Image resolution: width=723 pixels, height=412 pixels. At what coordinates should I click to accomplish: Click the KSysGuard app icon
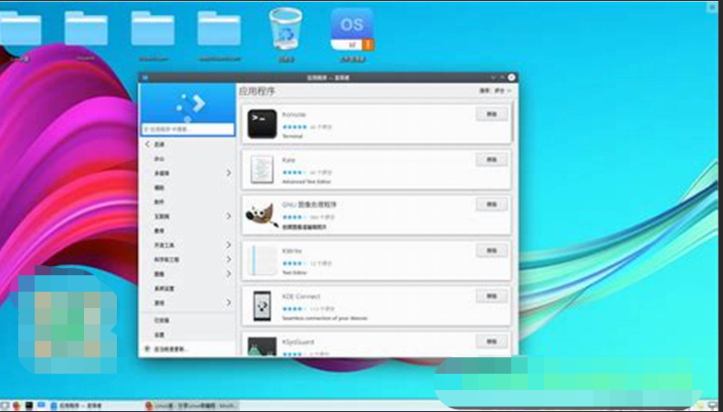(x=262, y=345)
